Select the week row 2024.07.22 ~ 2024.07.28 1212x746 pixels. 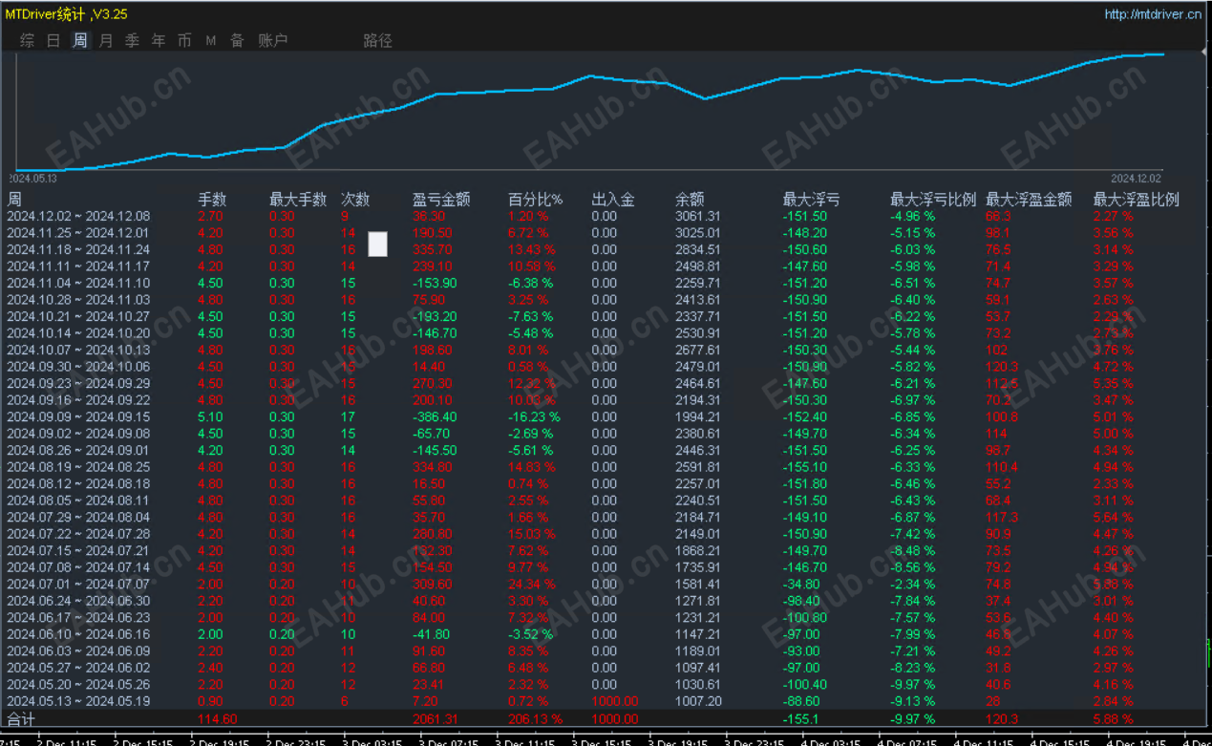point(606,534)
